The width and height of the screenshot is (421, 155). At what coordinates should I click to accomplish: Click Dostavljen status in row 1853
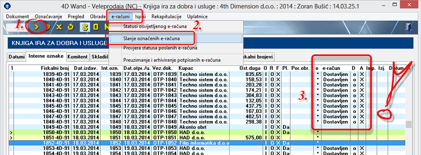point(336,148)
